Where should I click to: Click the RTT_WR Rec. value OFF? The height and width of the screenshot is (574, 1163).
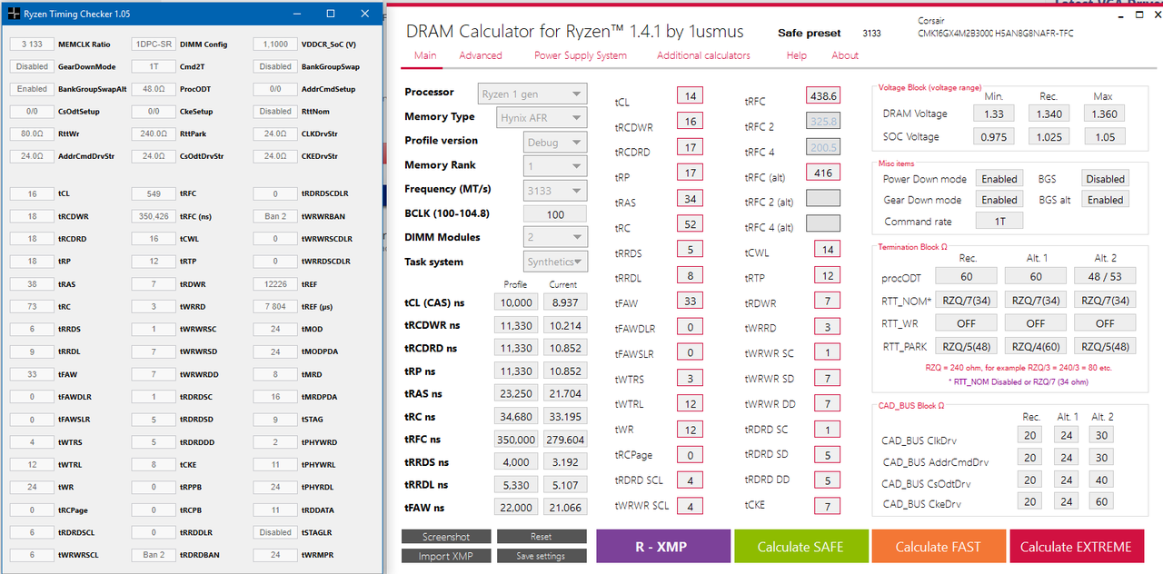tap(966, 322)
